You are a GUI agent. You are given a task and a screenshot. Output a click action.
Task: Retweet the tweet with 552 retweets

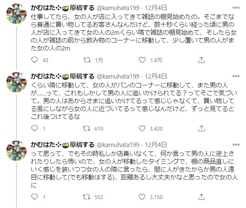(89, 197)
